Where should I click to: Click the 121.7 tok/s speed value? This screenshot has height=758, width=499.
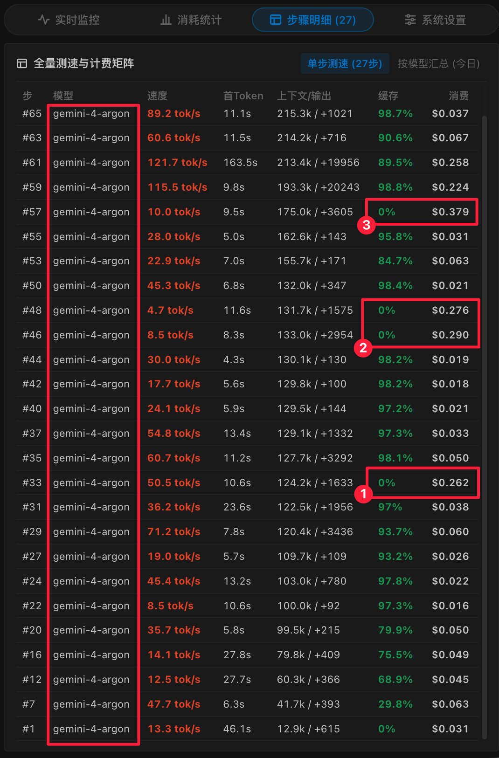[x=177, y=163]
